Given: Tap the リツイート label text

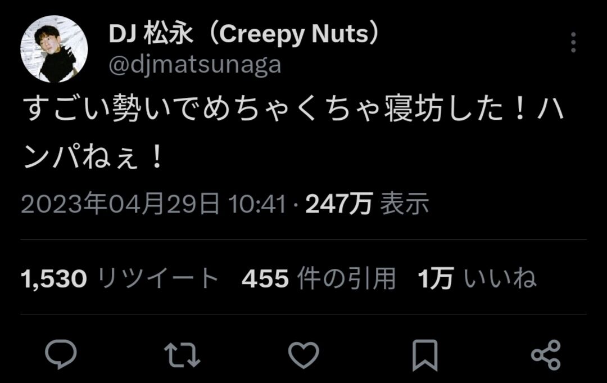Looking at the screenshot, I should [x=158, y=278].
